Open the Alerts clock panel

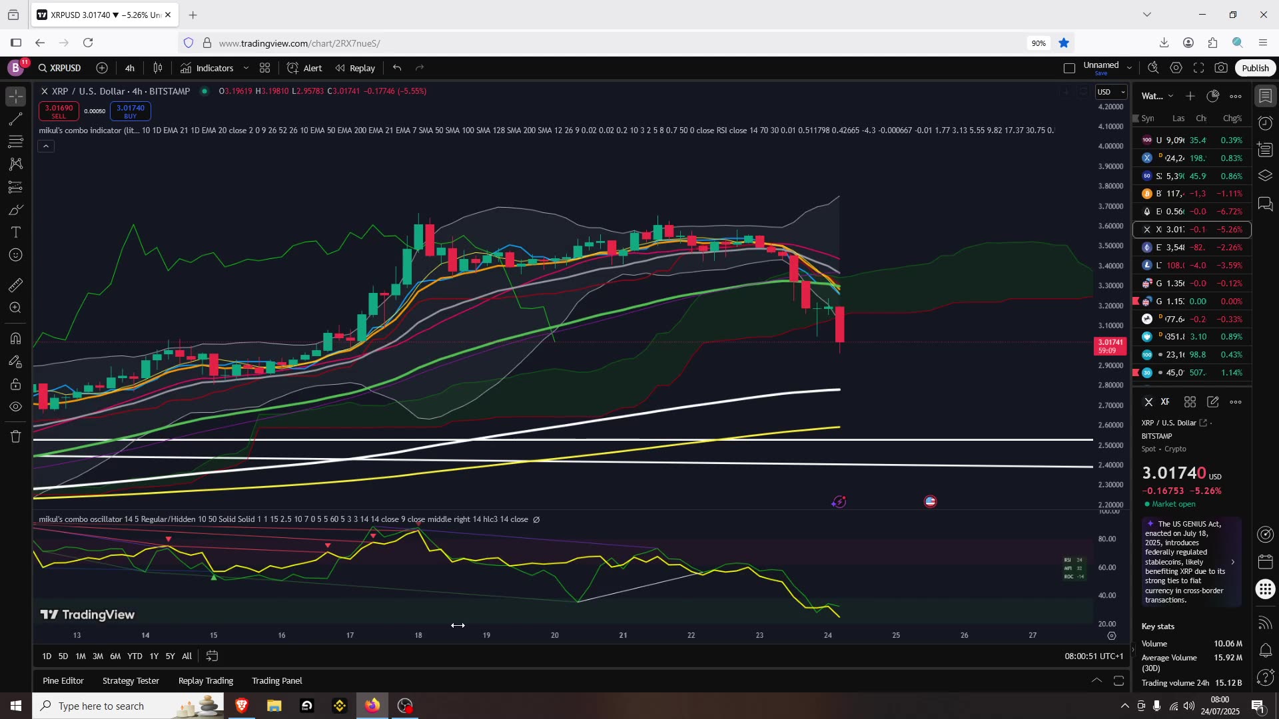pyautogui.click(x=1265, y=123)
